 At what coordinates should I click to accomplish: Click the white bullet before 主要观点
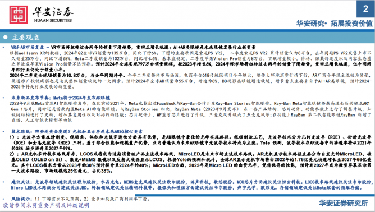5,37
